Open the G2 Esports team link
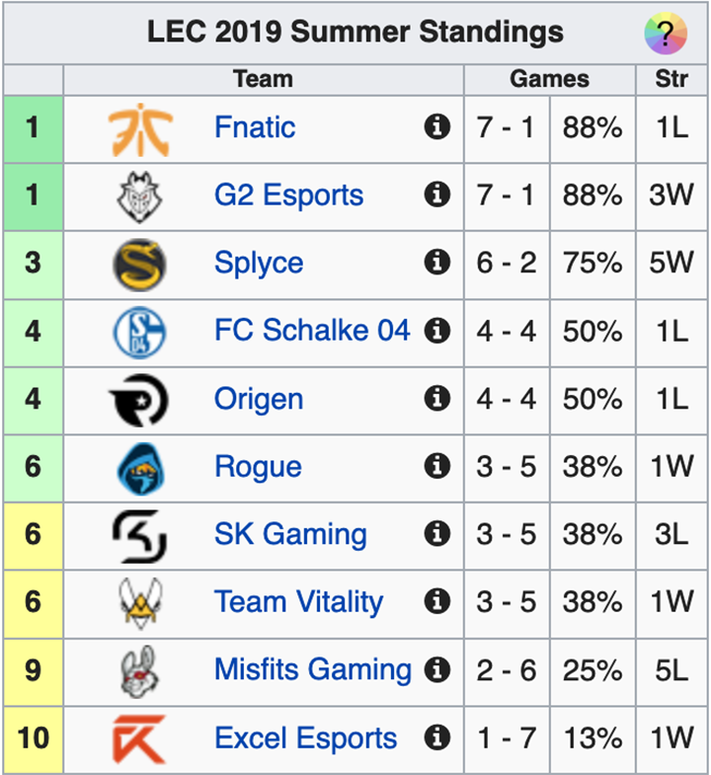 [288, 195]
